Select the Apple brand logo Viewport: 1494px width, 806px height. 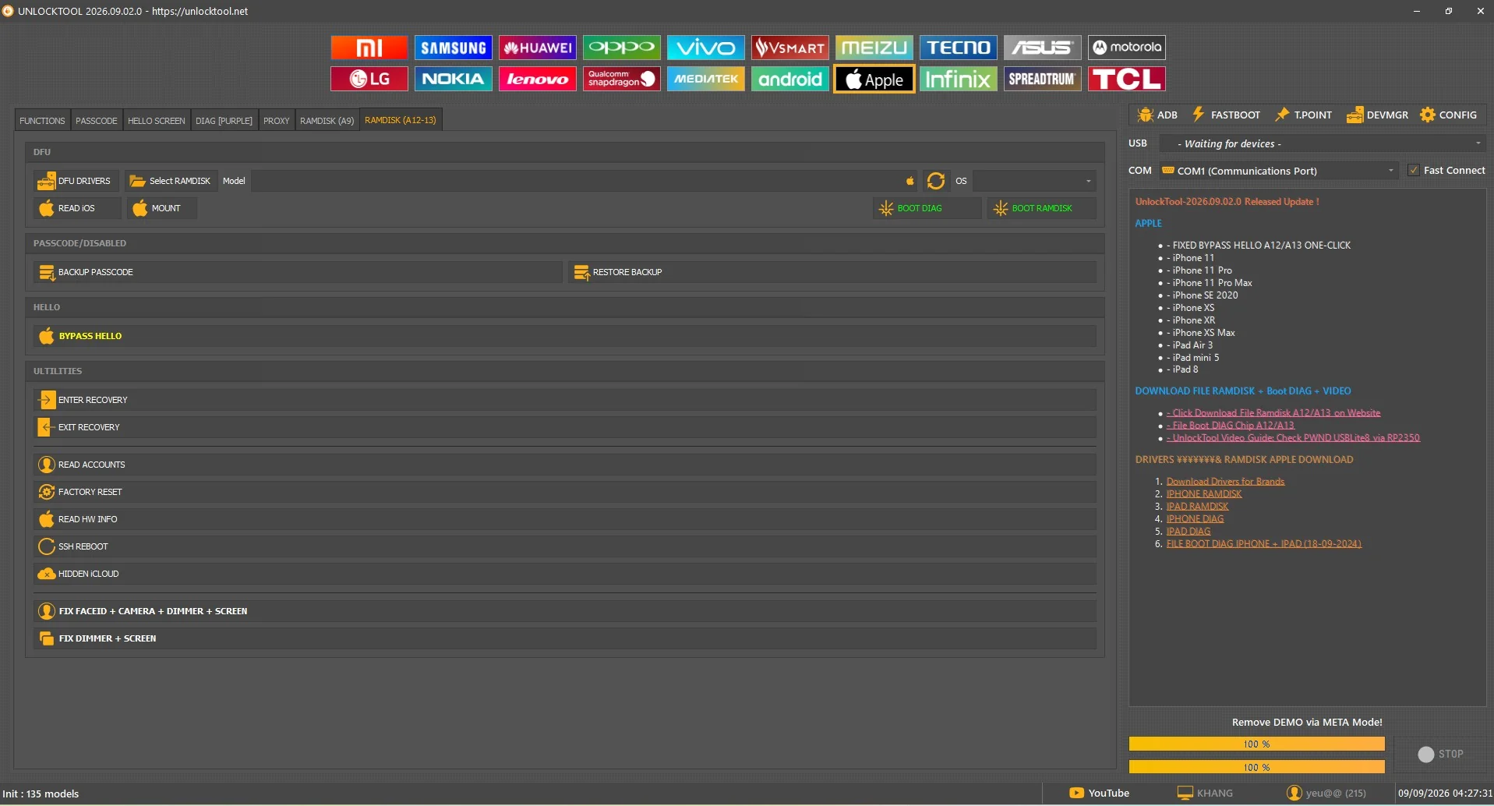[874, 79]
